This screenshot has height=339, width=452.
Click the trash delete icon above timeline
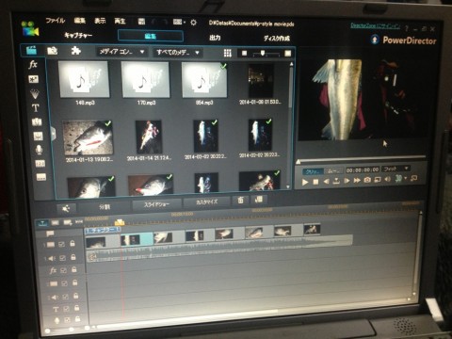coord(240,200)
